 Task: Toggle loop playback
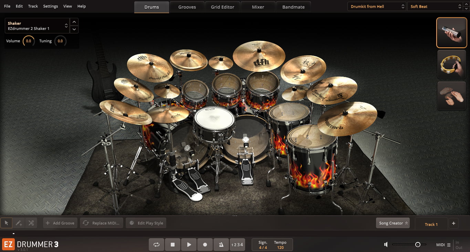[x=156, y=244]
